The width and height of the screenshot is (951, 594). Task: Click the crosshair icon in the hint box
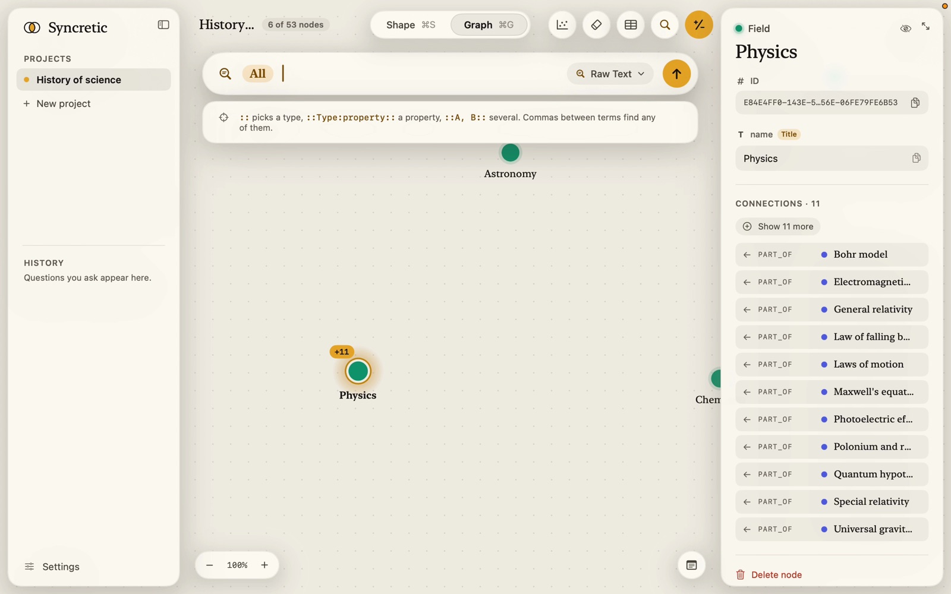pyautogui.click(x=223, y=118)
